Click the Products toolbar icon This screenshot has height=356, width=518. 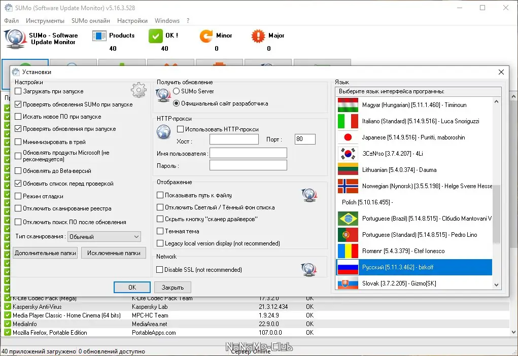point(99,35)
